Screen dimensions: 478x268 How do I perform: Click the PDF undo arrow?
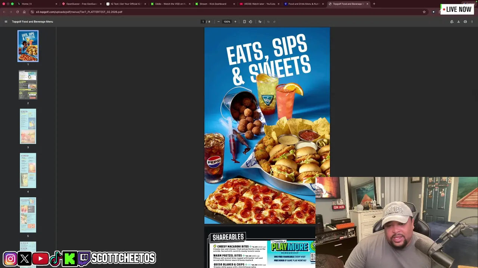268,22
